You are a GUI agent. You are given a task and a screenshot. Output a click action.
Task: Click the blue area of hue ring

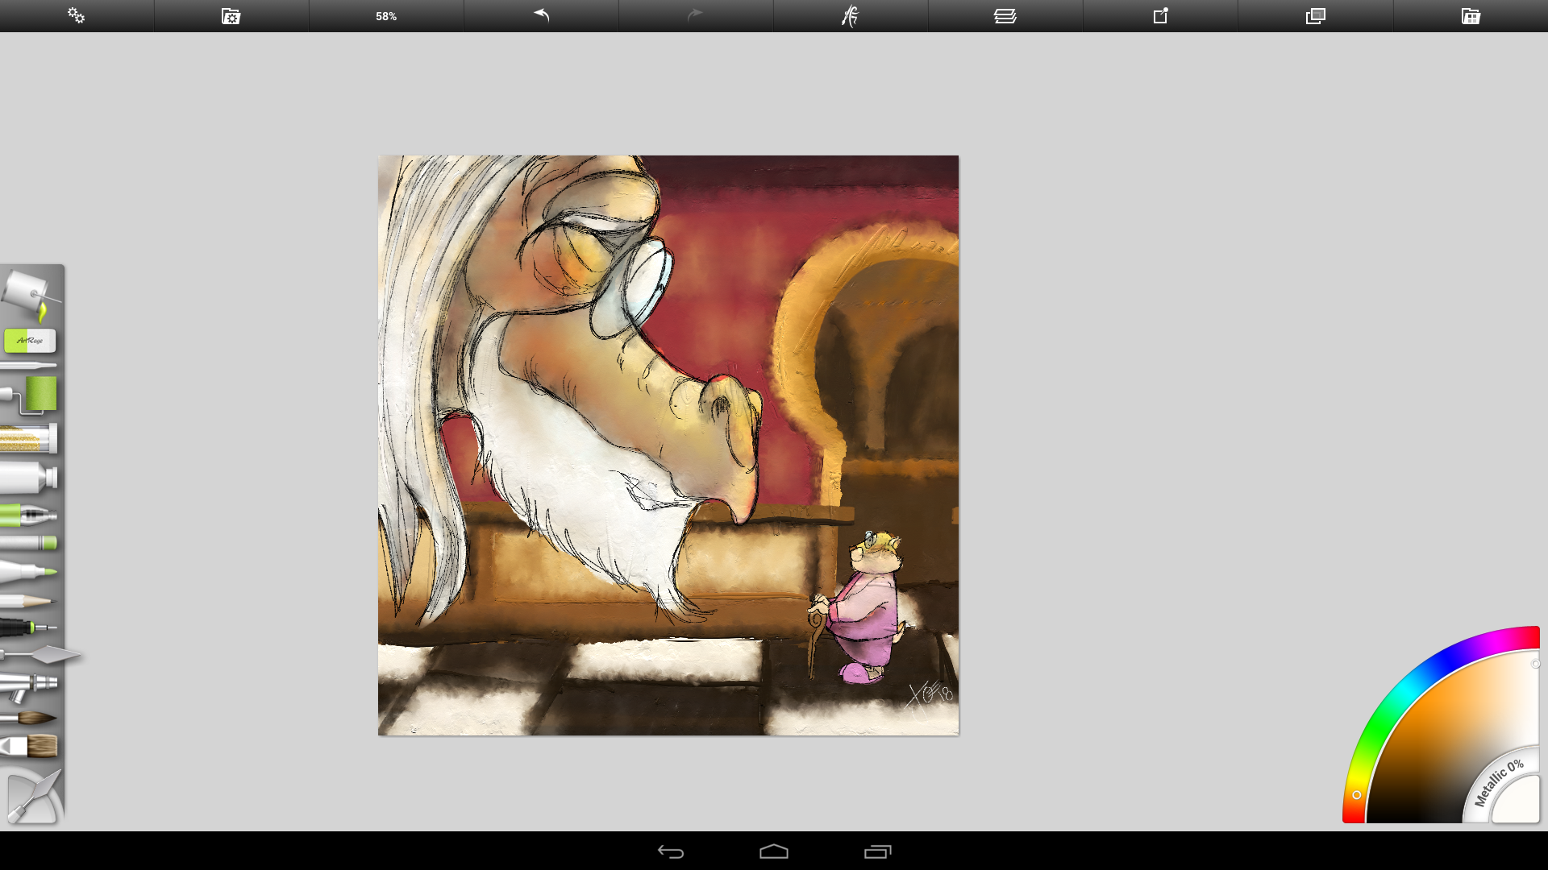click(1447, 657)
